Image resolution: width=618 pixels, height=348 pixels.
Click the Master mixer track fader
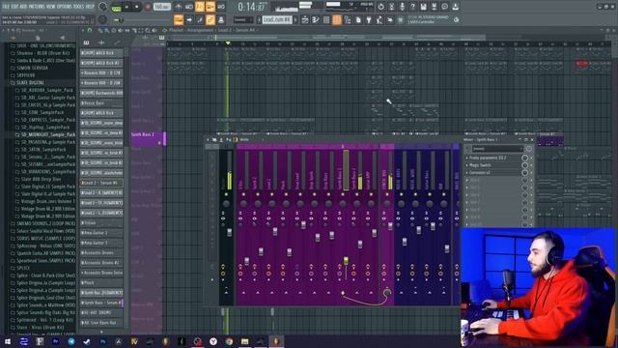pyautogui.click(x=230, y=232)
